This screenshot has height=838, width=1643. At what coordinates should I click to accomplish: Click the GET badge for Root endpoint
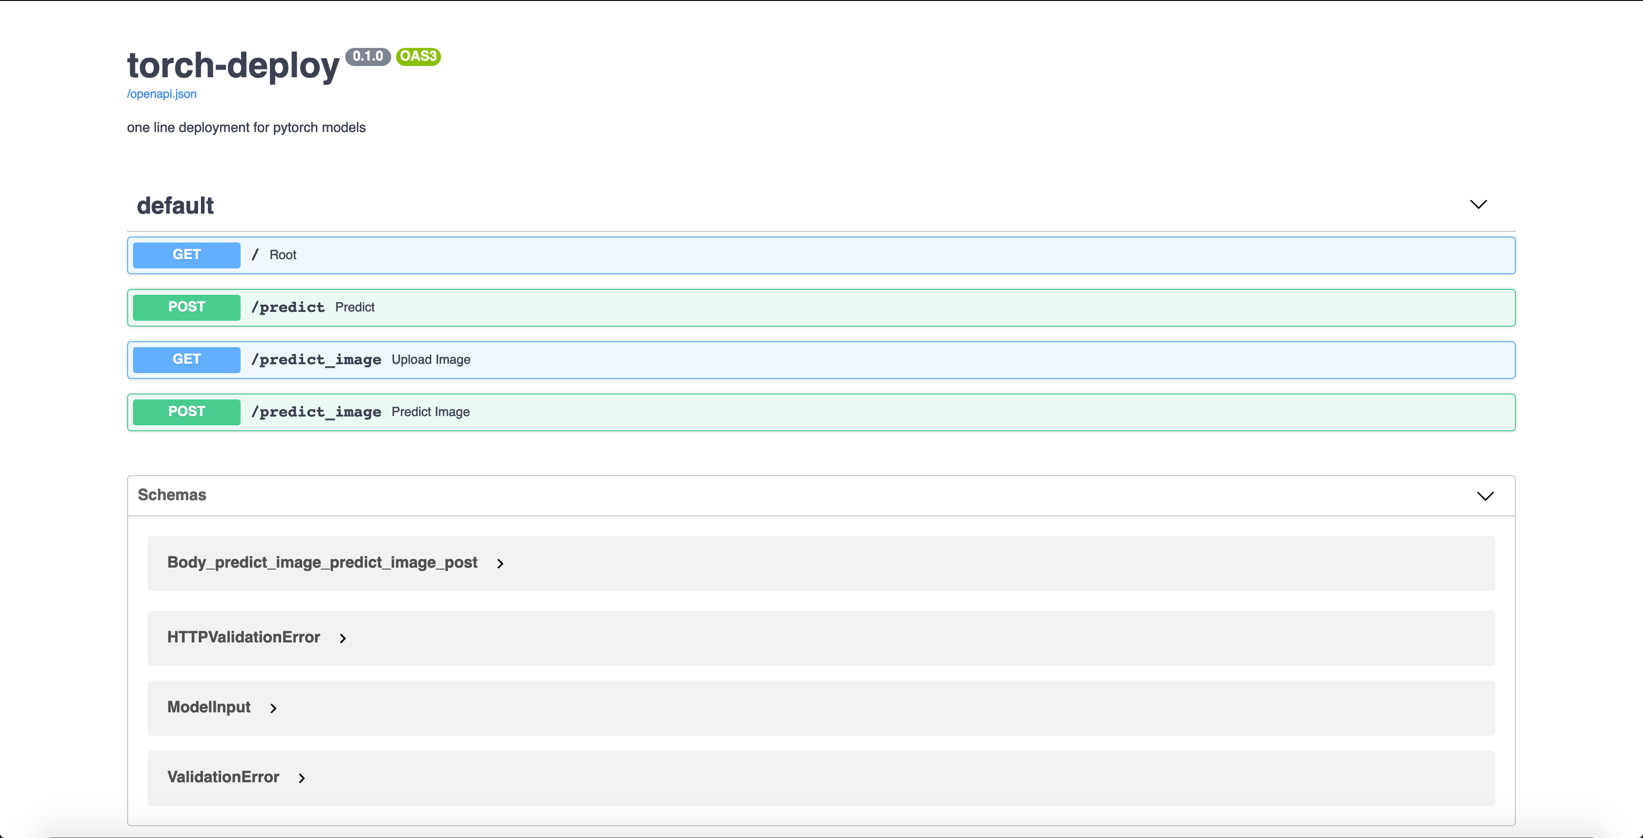click(x=186, y=255)
